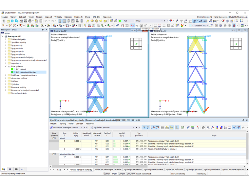Toggle green checkbox of FV1 - Wind phase
Image resolution: width=249 pixels, height=186 pixels.
[x=12, y=69]
